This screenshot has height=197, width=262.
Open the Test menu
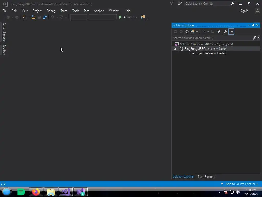86,11
